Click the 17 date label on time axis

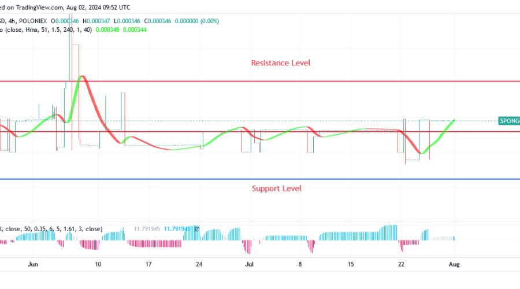(x=148, y=264)
